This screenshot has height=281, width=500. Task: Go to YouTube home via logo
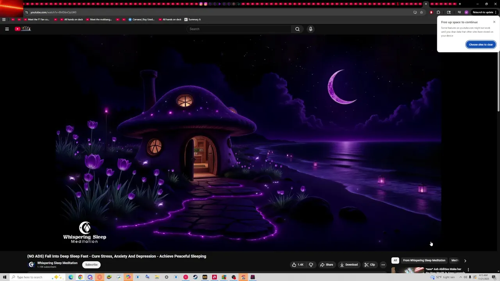(x=23, y=29)
